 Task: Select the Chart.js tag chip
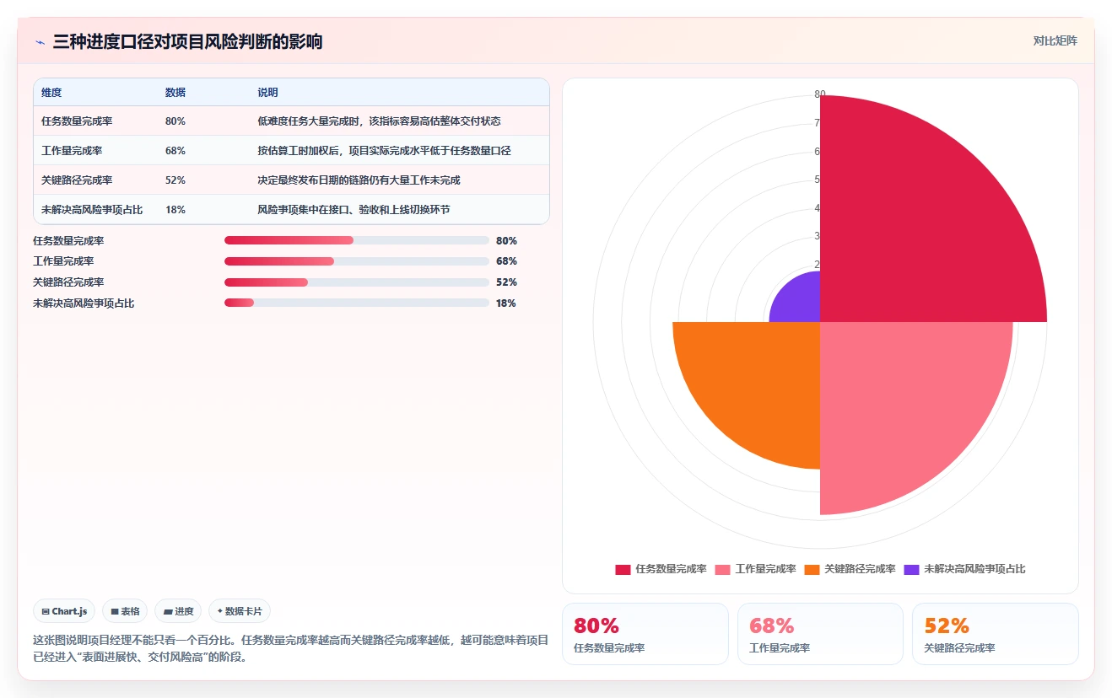pos(64,611)
